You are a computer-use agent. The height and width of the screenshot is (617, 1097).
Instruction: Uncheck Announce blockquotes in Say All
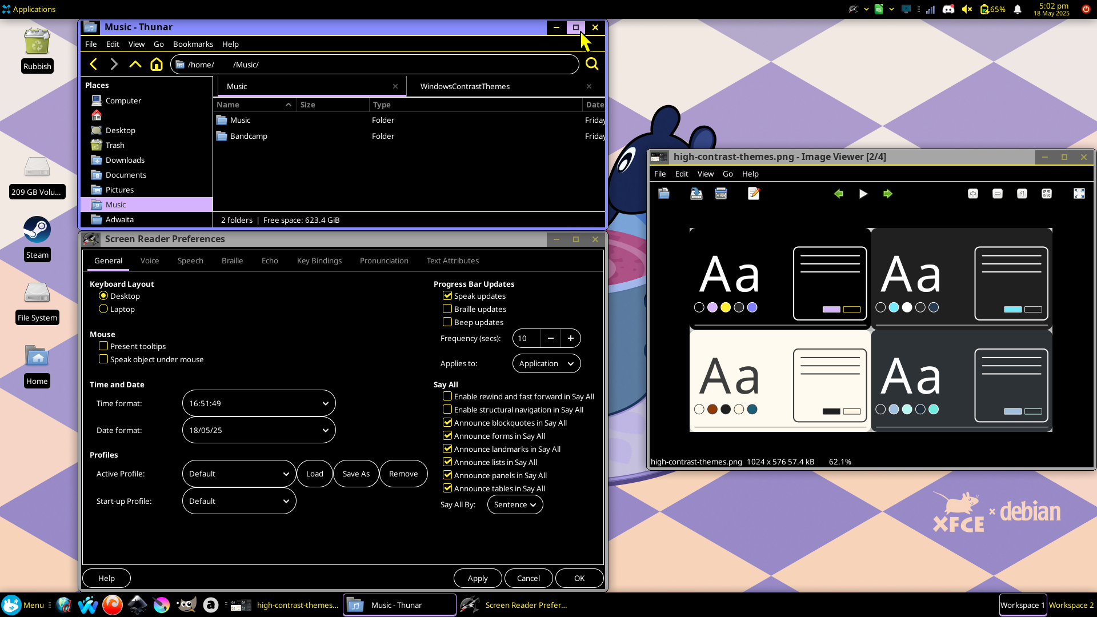coord(447,423)
